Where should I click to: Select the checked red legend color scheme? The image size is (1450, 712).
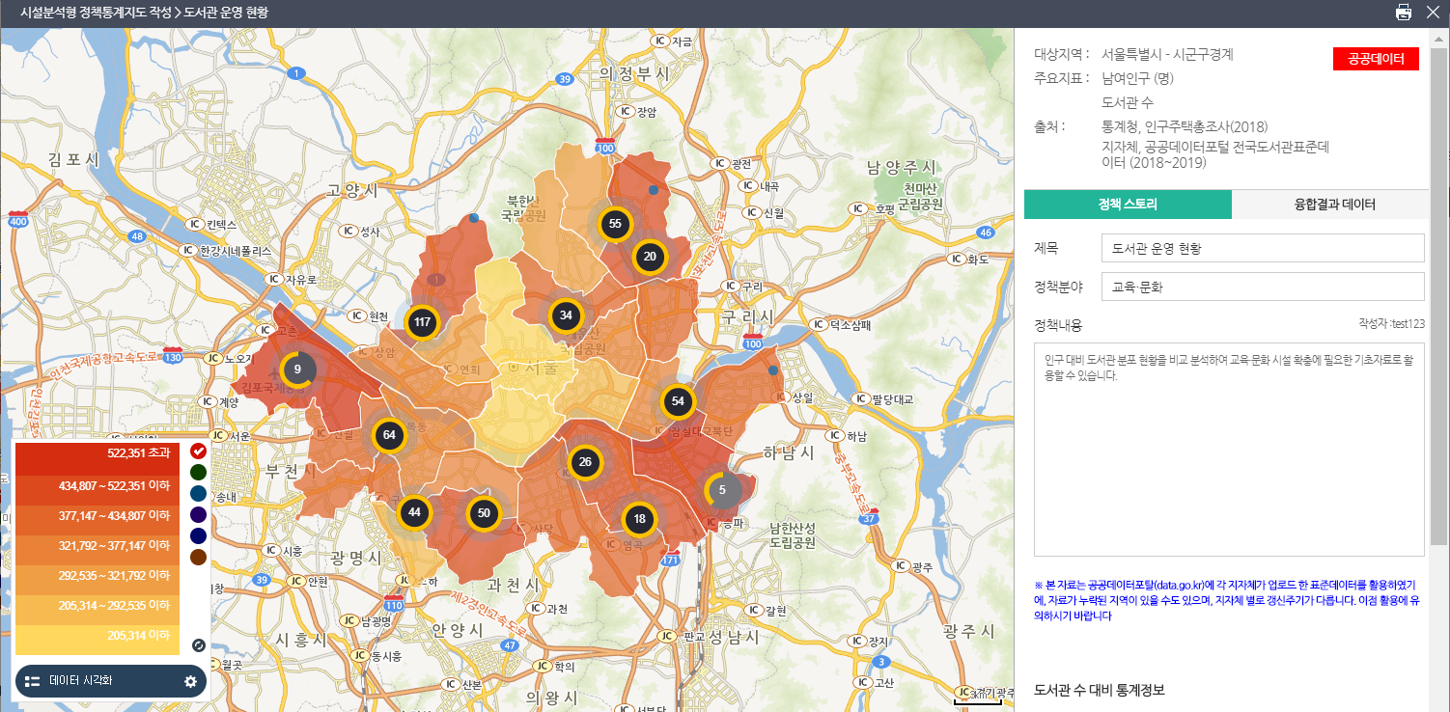point(198,451)
